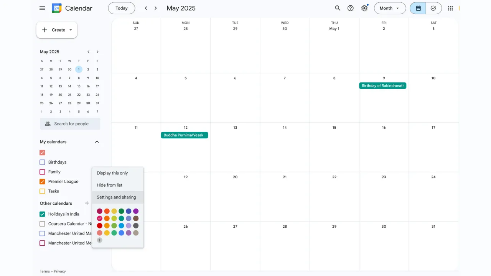Add other calendars with plus icon
This screenshot has height=276, width=491.
pyautogui.click(x=87, y=203)
